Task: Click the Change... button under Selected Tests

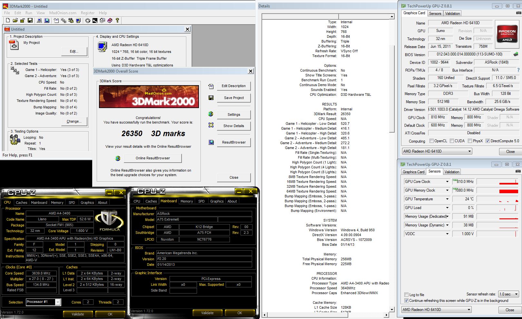Action: [x=74, y=122]
